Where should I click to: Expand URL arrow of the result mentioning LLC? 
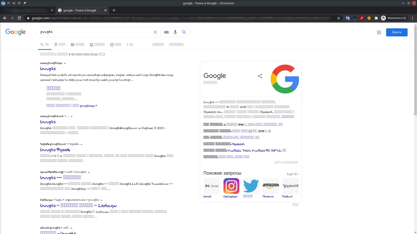[x=89, y=172]
